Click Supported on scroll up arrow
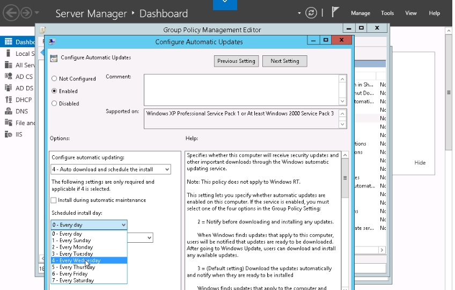The height and width of the screenshot is (290, 455). pyautogui.click(x=342, y=114)
